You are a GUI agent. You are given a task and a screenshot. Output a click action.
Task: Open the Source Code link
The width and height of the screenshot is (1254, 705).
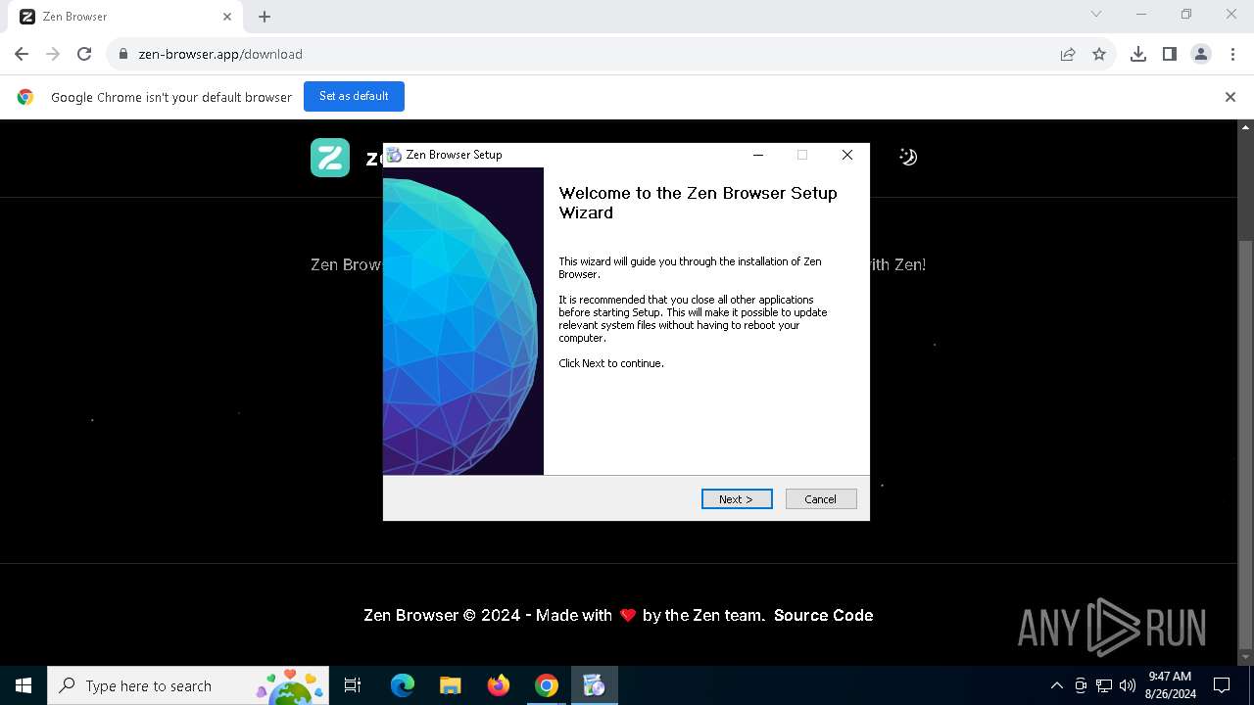823,615
